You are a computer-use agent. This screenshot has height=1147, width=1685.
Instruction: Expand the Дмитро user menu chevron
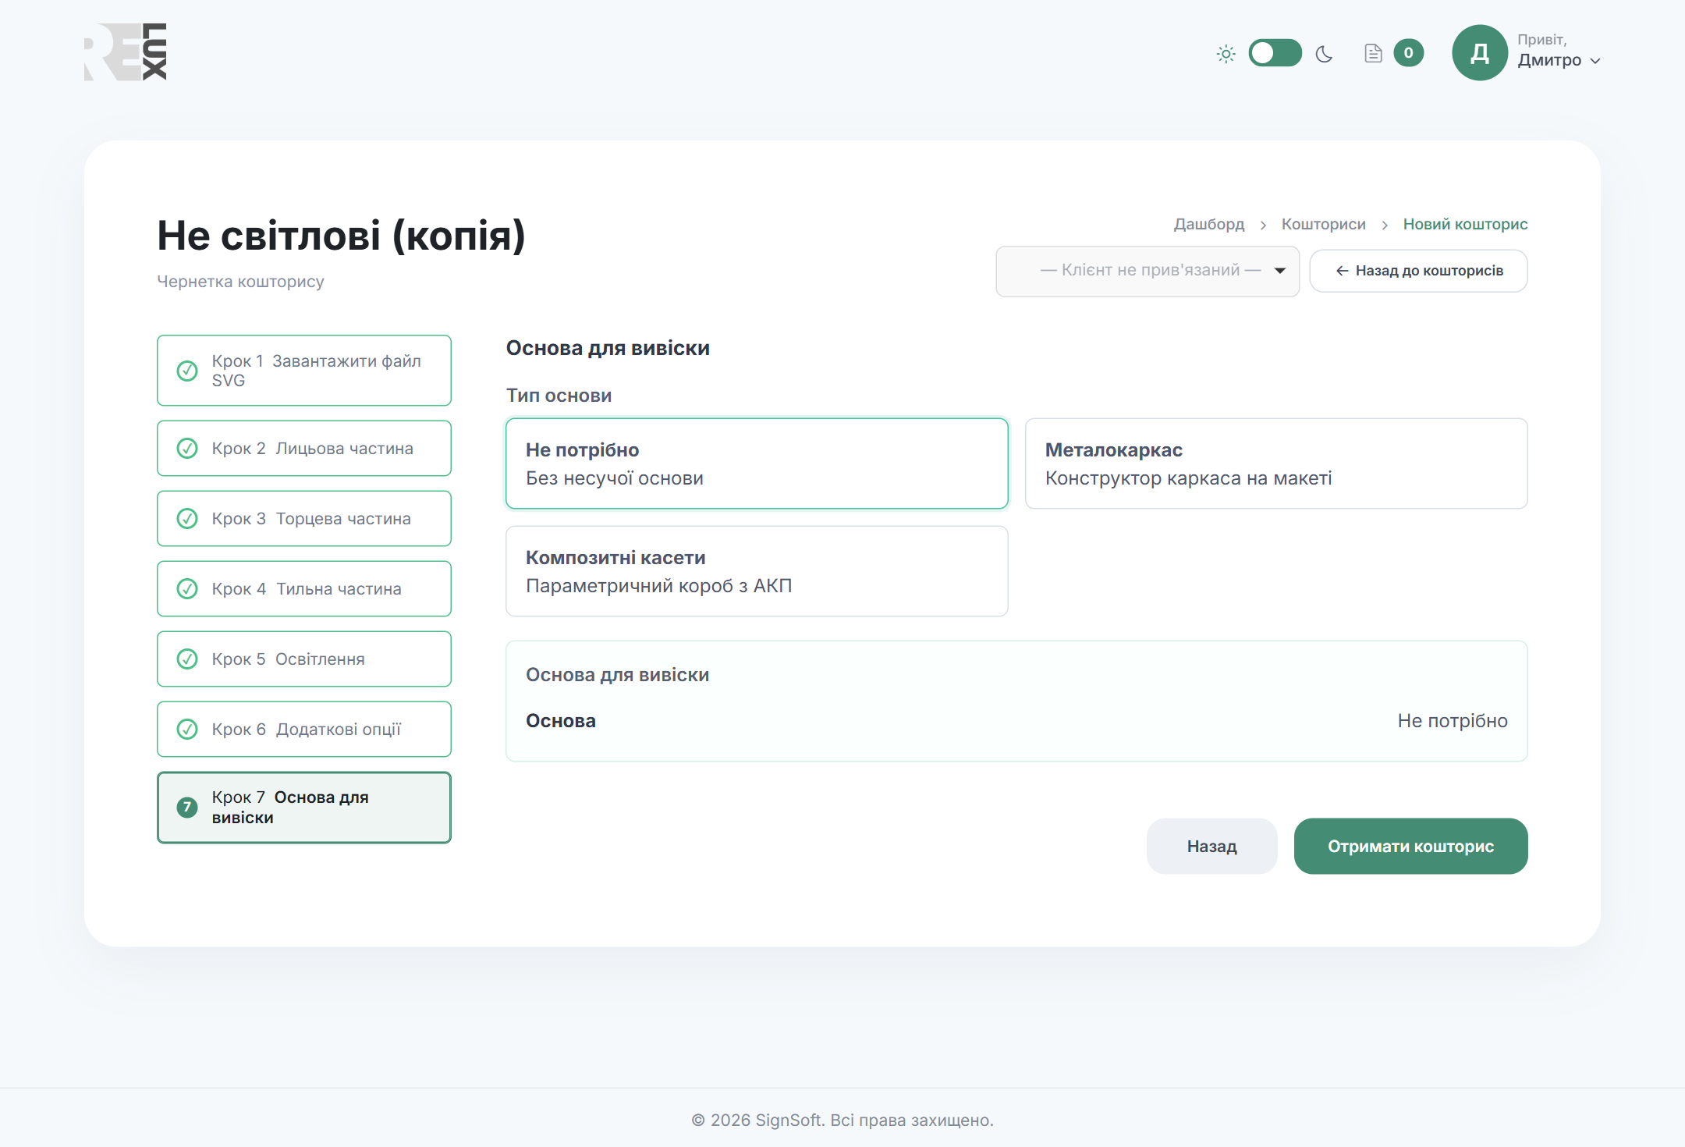click(x=1595, y=61)
